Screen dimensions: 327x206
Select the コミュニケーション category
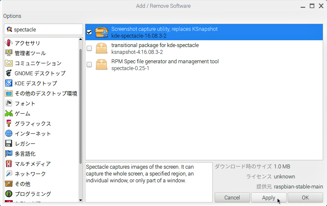pyautogui.click(x=41, y=63)
